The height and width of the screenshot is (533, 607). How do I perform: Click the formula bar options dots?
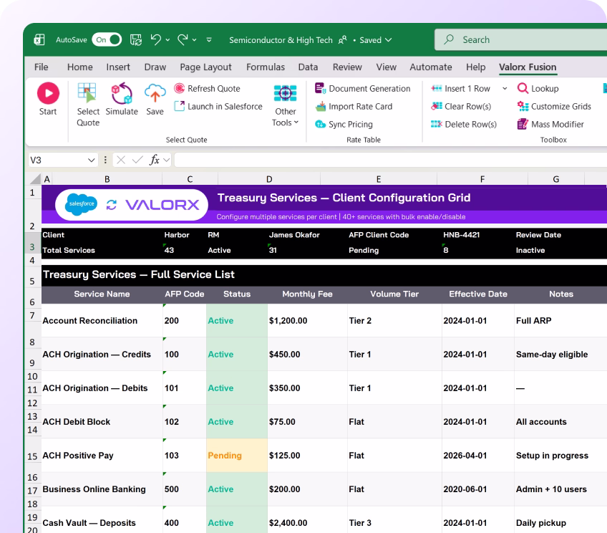pos(105,160)
